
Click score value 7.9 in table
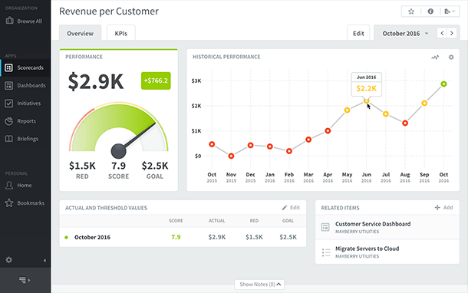coord(176,237)
